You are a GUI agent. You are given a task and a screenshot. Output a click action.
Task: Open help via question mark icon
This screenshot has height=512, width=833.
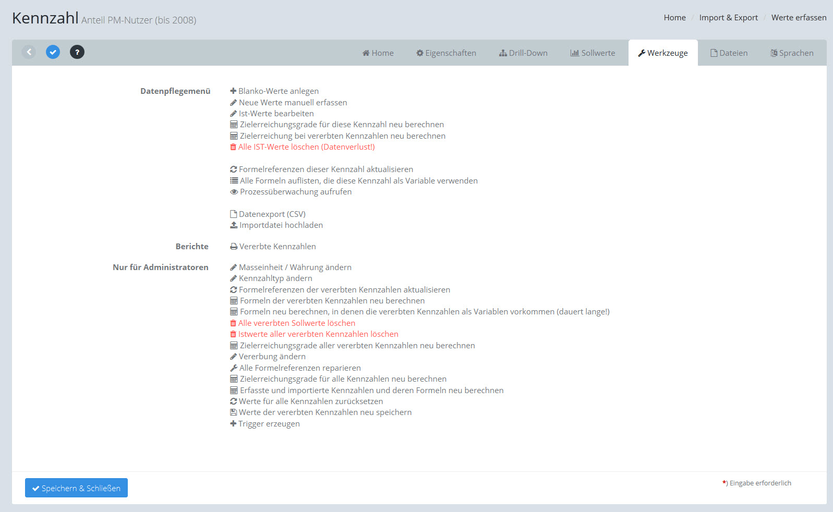point(77,52)
